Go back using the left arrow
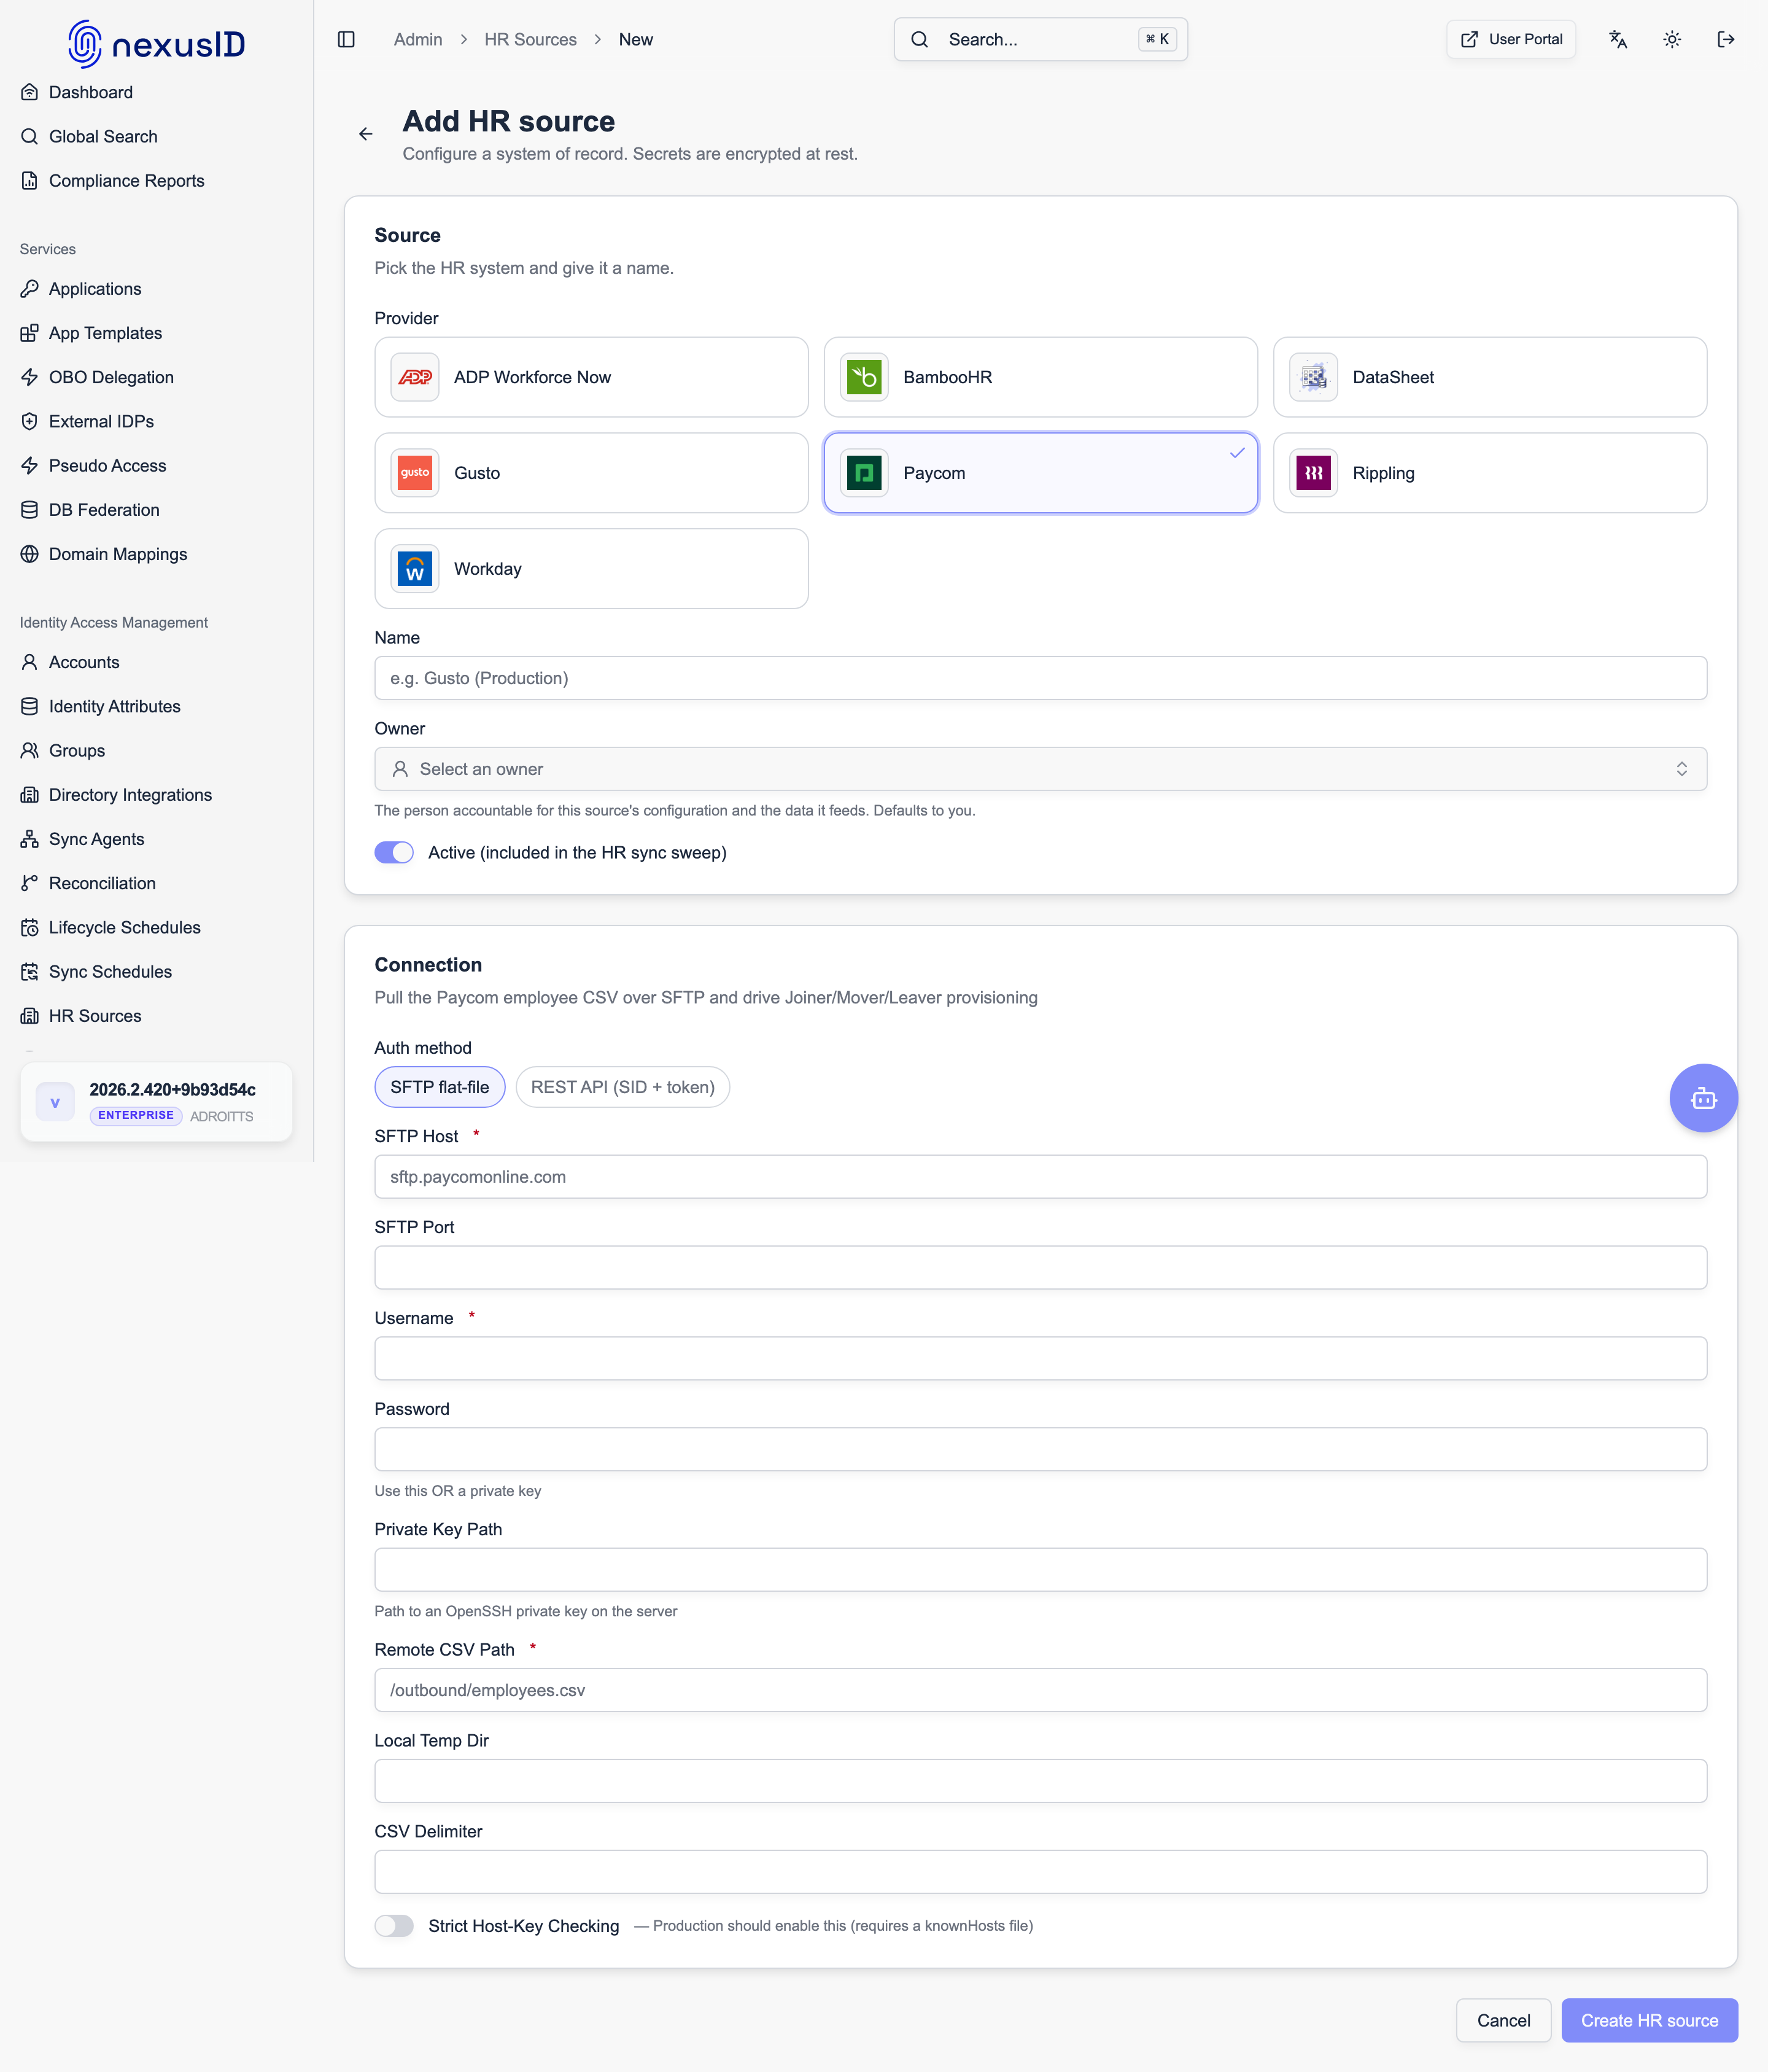Viewport: 1768px width, 2072px height. pyautogui.click(x=366, y=134)
